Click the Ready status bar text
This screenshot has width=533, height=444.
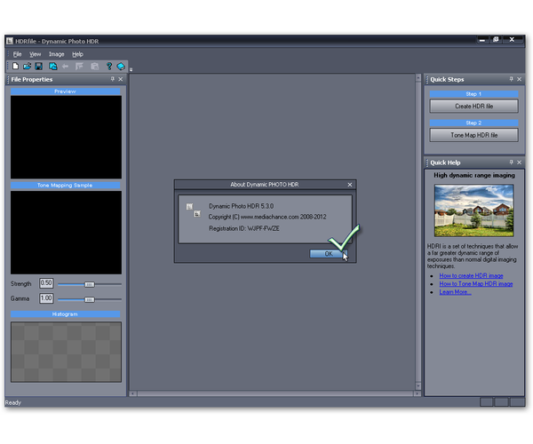[13, 402]
